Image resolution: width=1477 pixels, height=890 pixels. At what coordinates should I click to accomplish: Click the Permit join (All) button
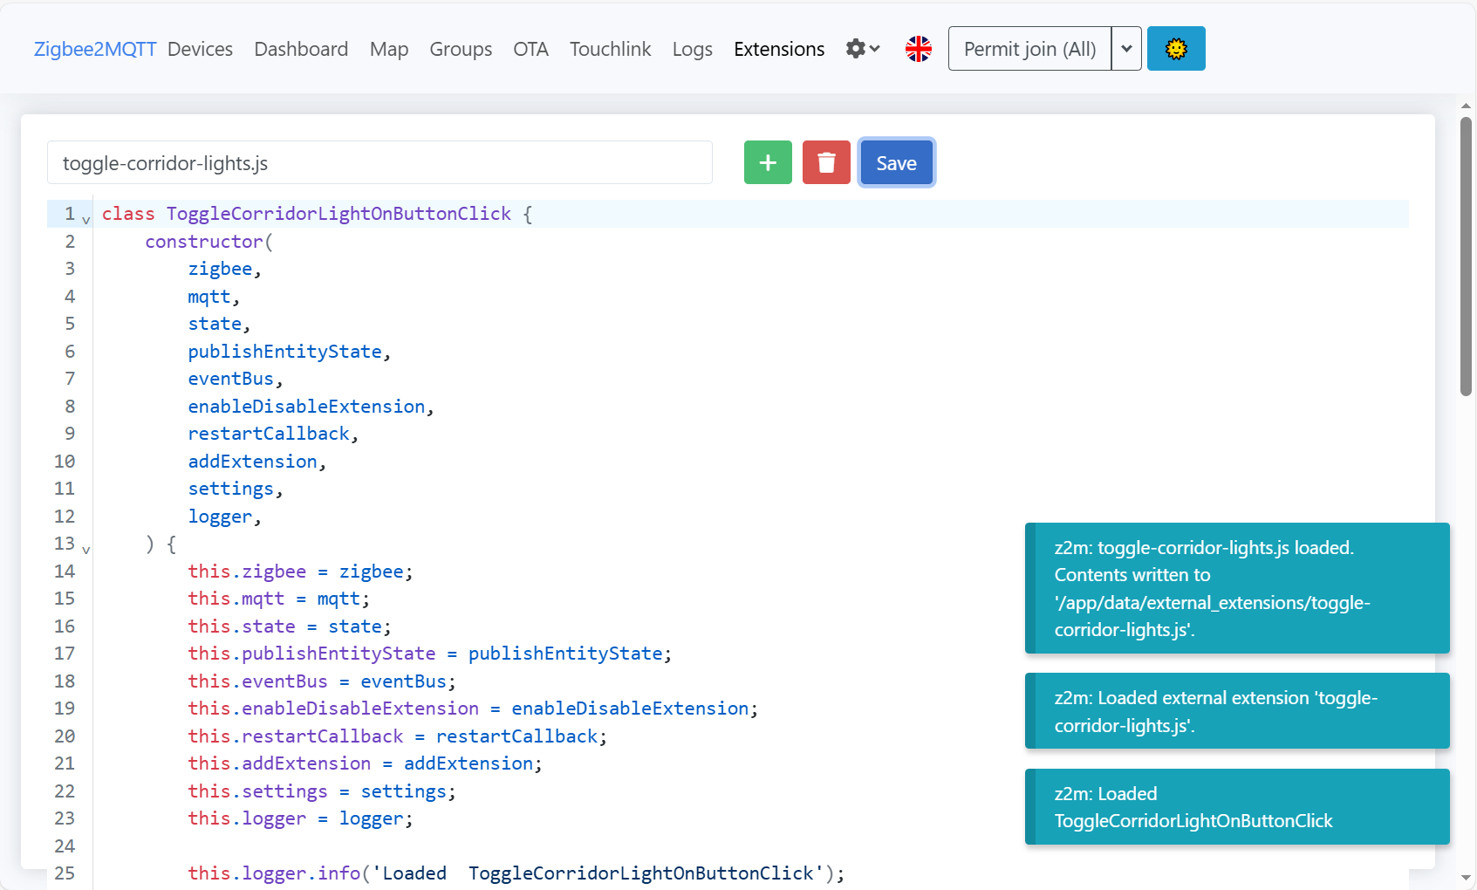[1029, 49]
